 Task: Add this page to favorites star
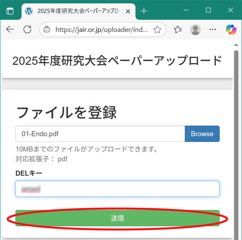(x=157, y=29)
